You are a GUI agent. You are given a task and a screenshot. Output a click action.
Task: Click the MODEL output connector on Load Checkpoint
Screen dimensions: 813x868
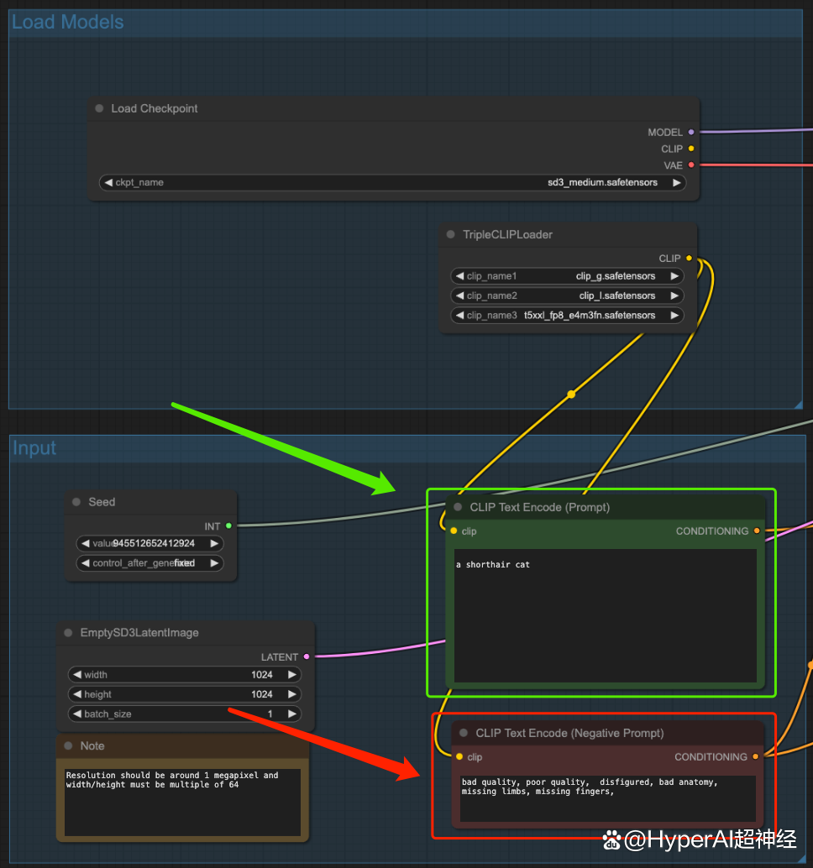click(691, 132)
